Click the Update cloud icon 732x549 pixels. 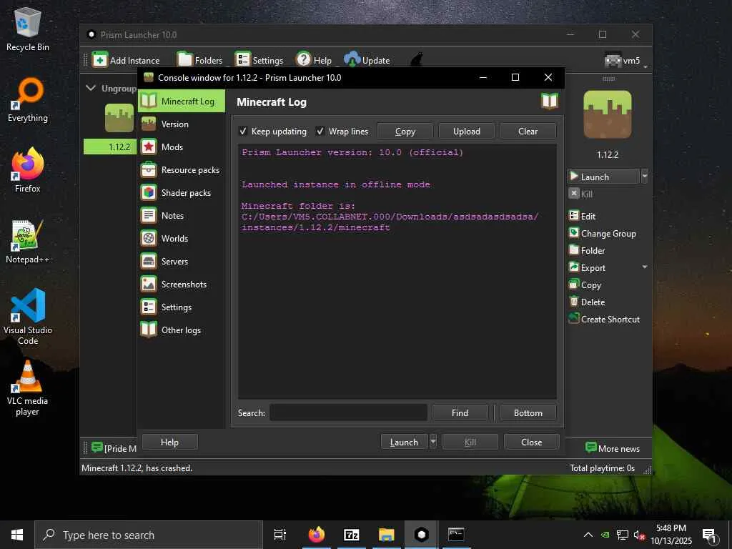(352, 59)
